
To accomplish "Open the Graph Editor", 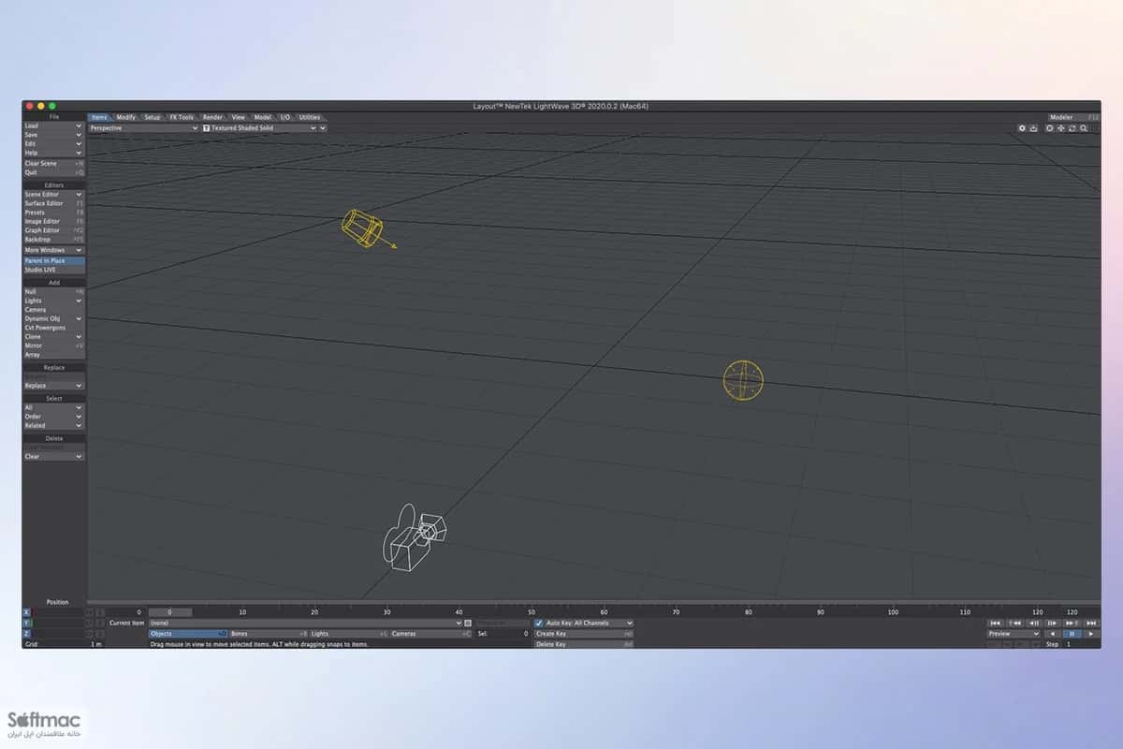I will [x=53, y=230].
